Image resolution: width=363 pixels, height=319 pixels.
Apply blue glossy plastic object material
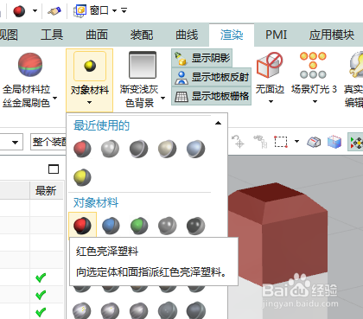[x=111, y=226]
